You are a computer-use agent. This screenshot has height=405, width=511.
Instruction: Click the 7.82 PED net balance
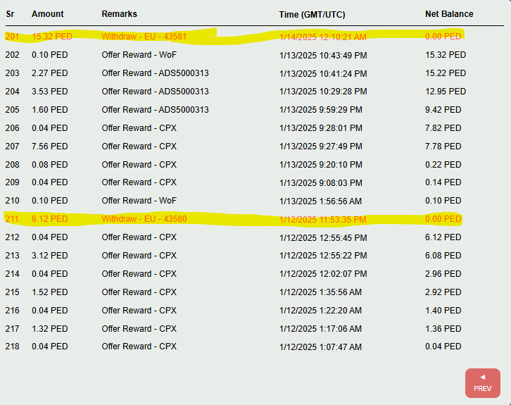(x=443, y=127)
